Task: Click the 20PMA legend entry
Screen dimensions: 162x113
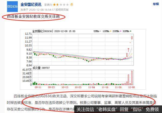Action: [117, 31]
